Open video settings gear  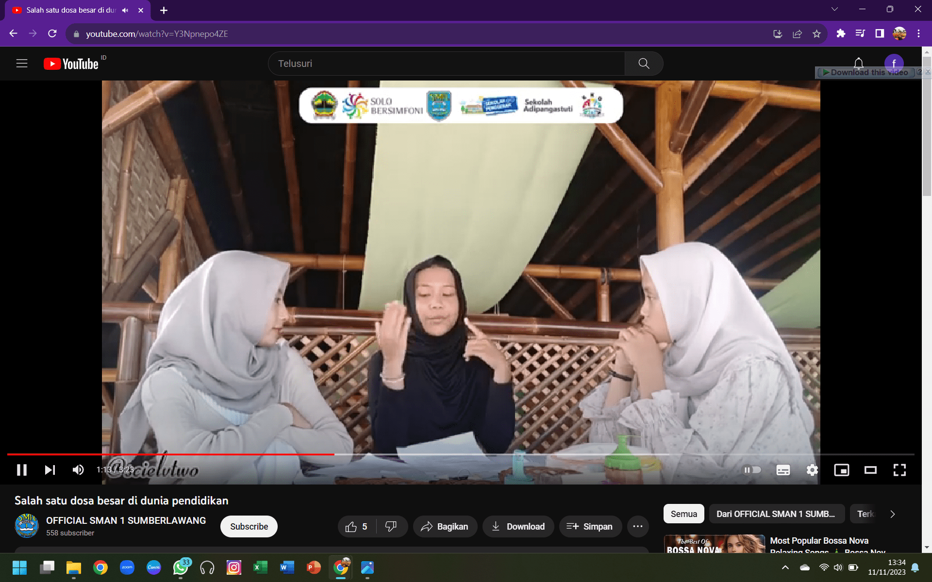click(812, 469)
